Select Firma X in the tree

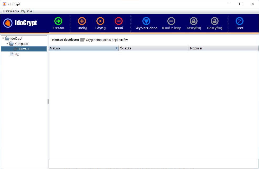point(24,49)
